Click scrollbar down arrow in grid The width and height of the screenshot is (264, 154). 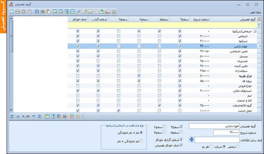(11, 110)
